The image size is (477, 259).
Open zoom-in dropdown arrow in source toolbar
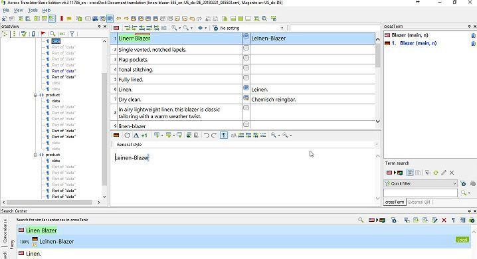[x=180, y=28]
